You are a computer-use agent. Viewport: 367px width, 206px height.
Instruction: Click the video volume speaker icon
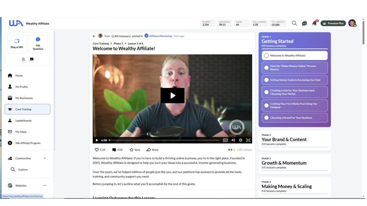[233, 140]
